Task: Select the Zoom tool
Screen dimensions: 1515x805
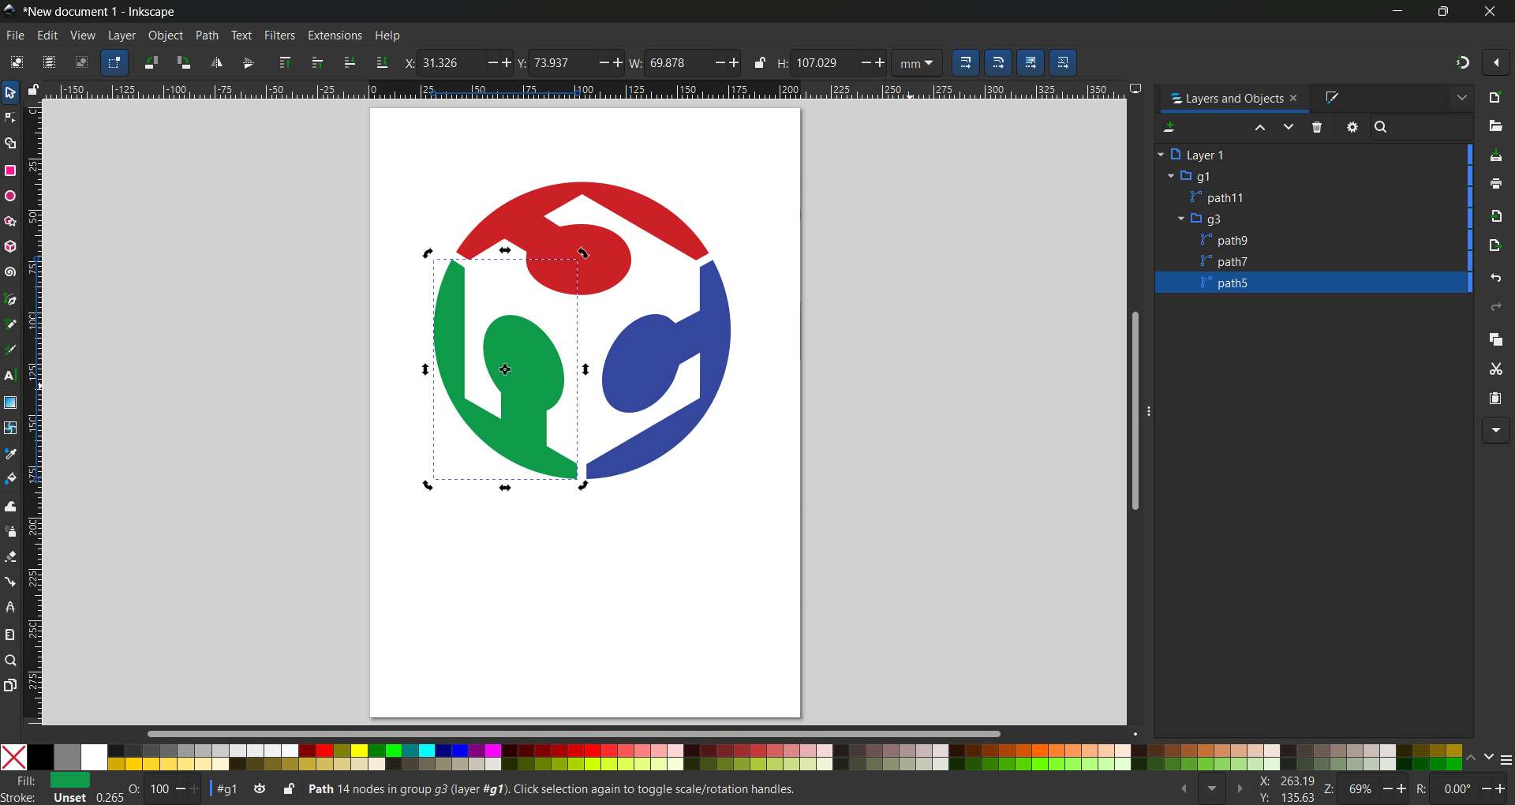Action: [10, 661]
